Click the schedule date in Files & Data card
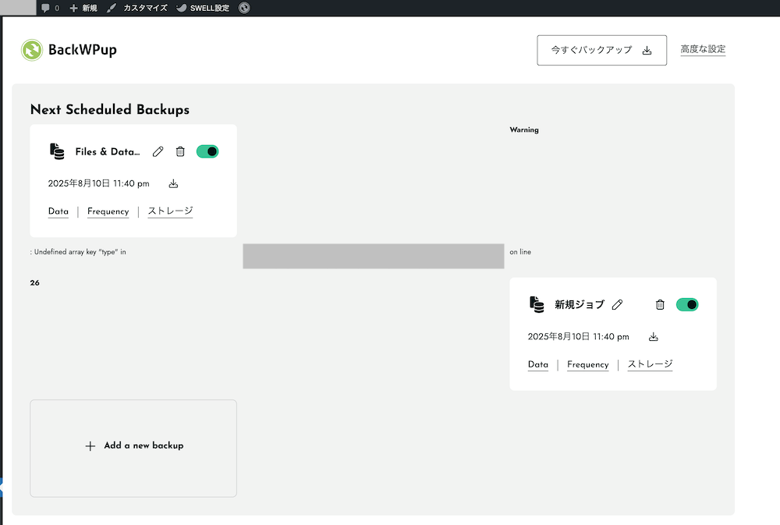The image size is (780, 525). 98,183
